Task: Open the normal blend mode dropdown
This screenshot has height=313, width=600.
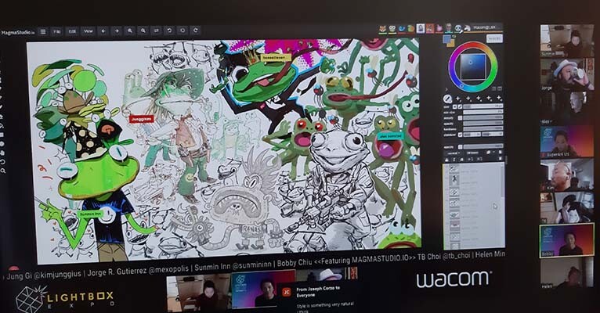Action: [x=454, y=153]
